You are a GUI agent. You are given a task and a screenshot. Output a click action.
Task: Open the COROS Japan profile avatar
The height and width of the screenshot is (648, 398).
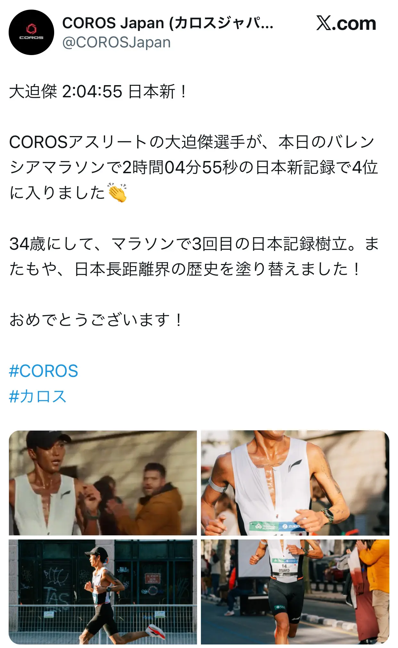[31, 32]
